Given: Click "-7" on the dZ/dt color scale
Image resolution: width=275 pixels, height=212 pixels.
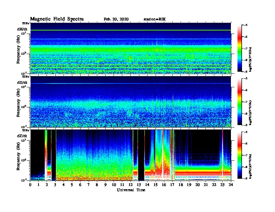Looking at the screenshot, I should click(246, 155).
